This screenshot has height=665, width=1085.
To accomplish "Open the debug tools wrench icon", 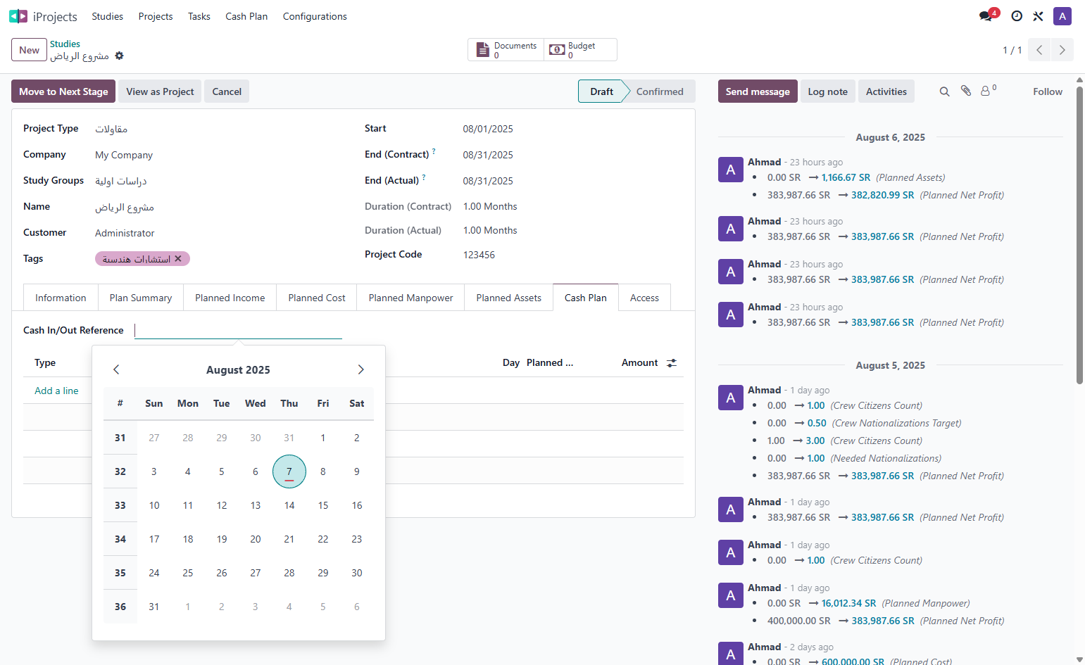I will [1038, 16].
